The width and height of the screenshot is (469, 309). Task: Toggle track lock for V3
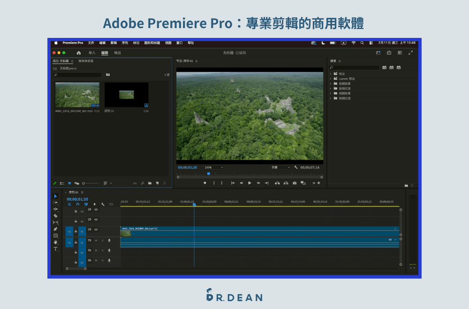click(76, 211)
